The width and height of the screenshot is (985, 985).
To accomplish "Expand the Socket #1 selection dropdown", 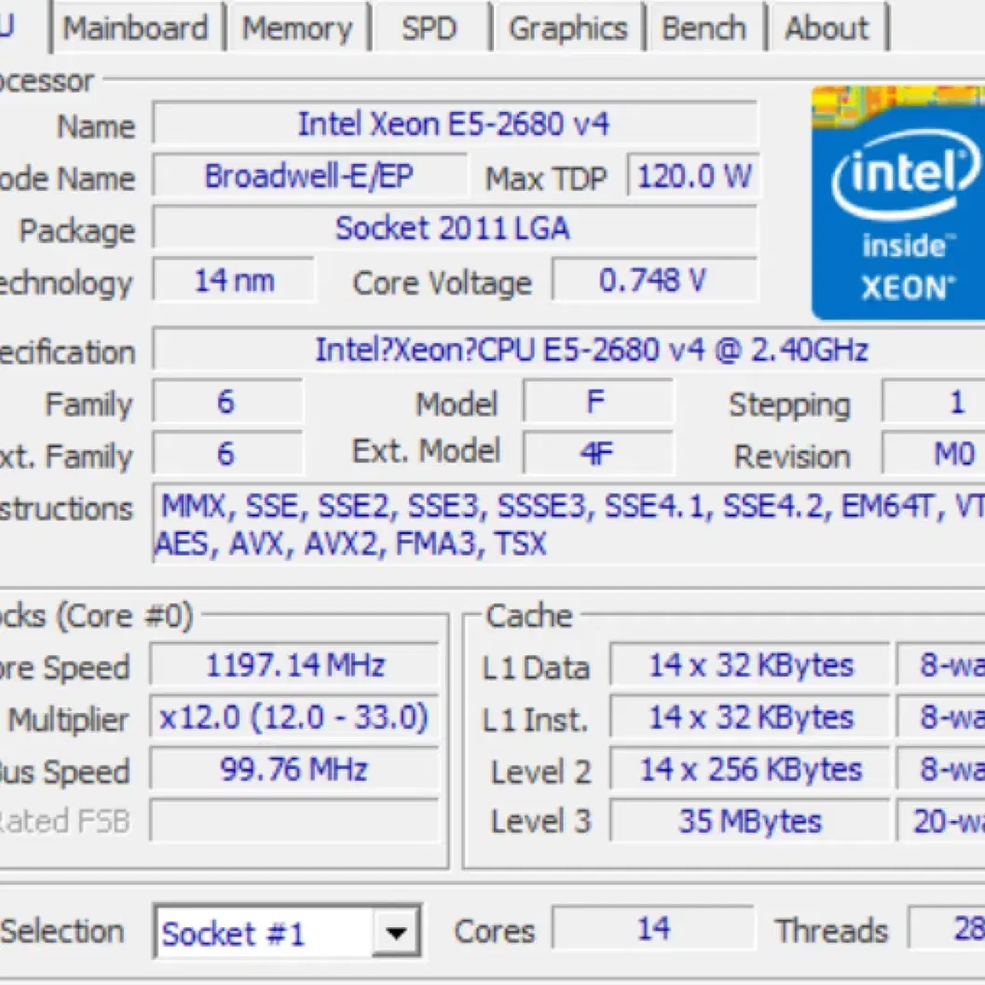I will pyautogui.click(x=396, y=932).
